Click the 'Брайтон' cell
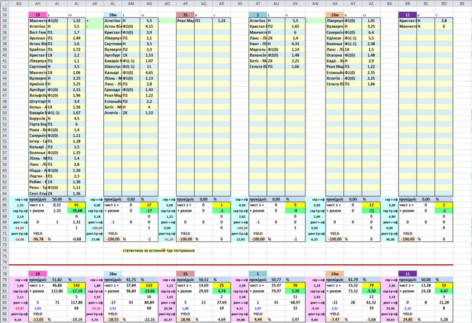This screenshot has height=323, width=472. 38,49
